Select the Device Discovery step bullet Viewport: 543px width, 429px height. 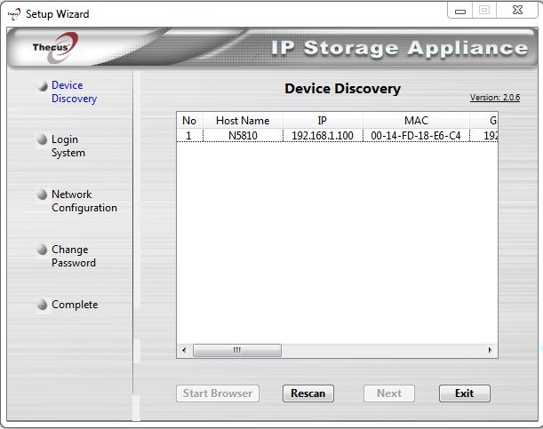(x=40, y=86)
